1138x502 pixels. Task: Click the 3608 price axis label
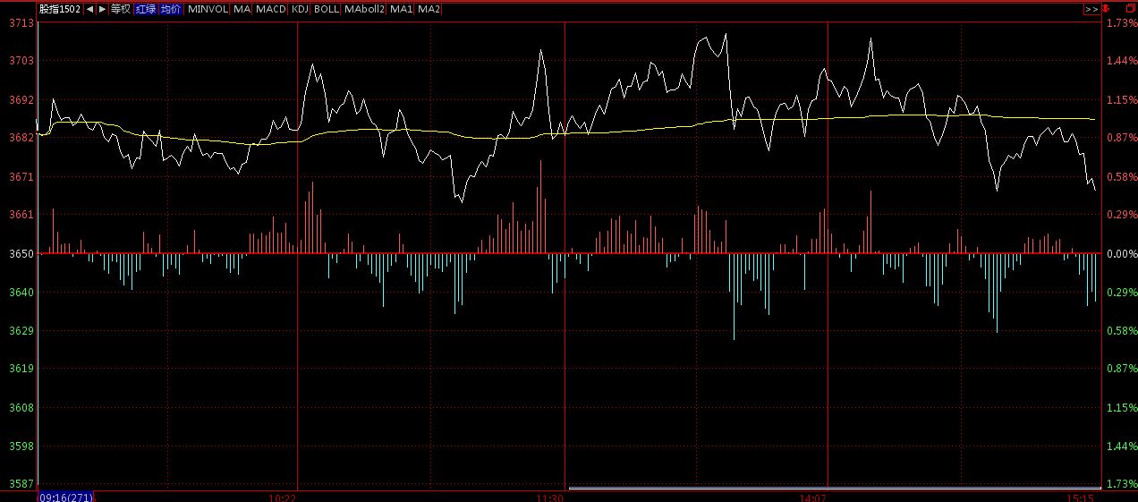[x=21, y=408]
